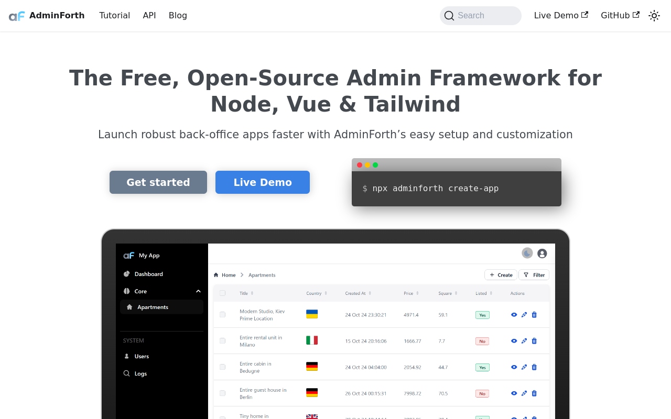Click the Dashboard sidebar icon
The height and width of the screenshot is (419, 671).
(x=126, y=274)
